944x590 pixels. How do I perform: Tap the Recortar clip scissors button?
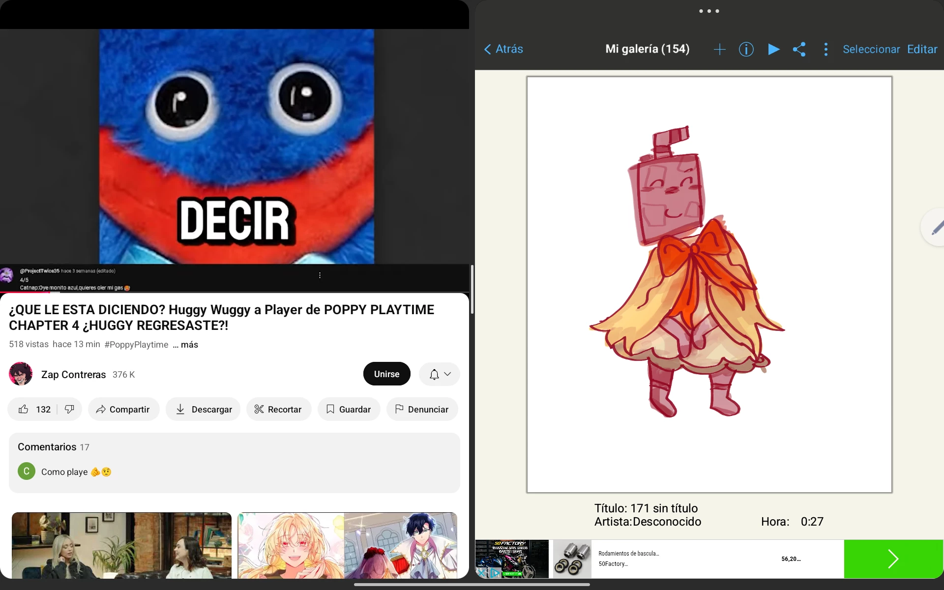278,409
